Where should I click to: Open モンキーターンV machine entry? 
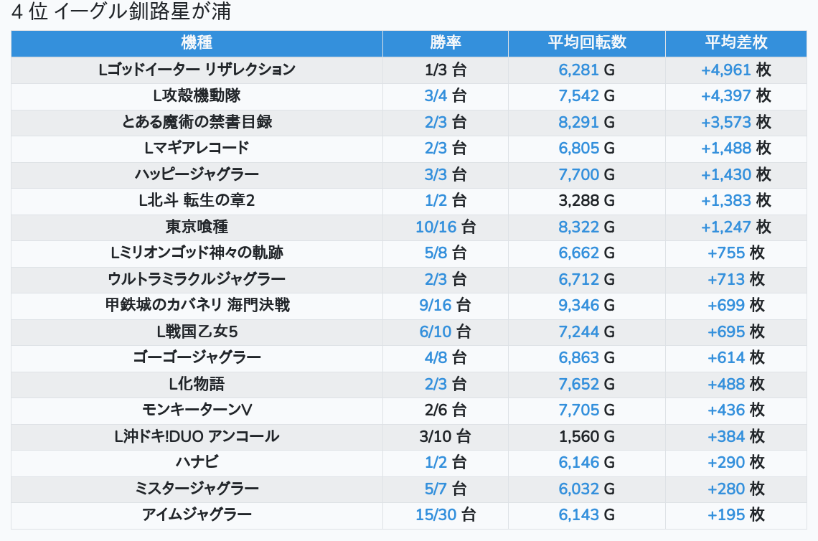197,410
